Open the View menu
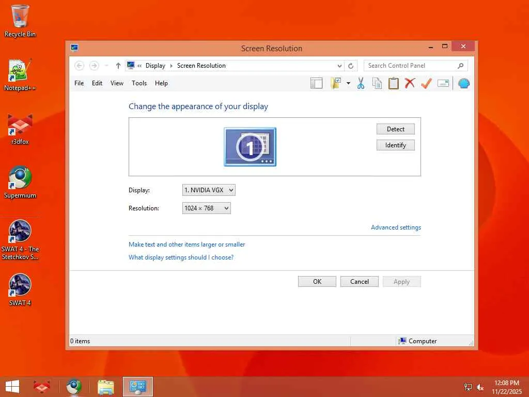The width and height of the screenshot is (529, 397). pos(117,83)
